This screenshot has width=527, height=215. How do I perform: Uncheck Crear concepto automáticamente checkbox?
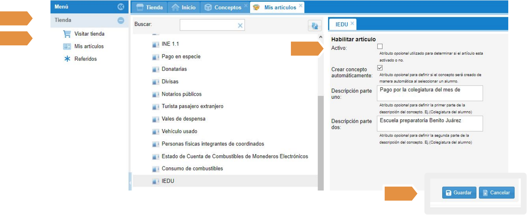[x=380, y=68]
